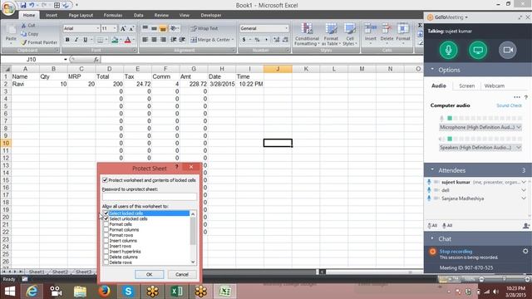The height and width of the screenshot is (299, 532).
Task: Click the Office Button
Action: (8, 8)
